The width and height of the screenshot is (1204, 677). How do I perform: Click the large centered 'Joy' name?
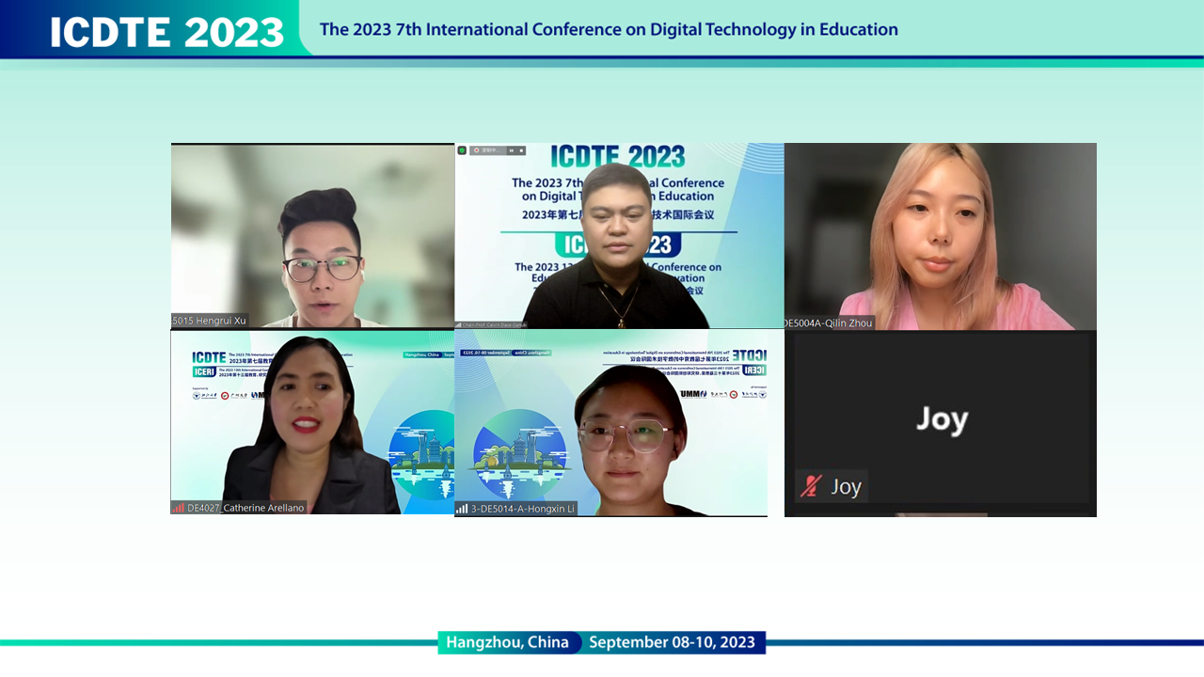tap(942, 418)
